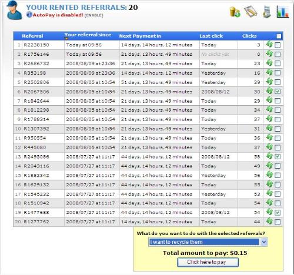The image size is (294, 275).
Task: Check the box for referral R353198
Action: click(x=278, y=73)
